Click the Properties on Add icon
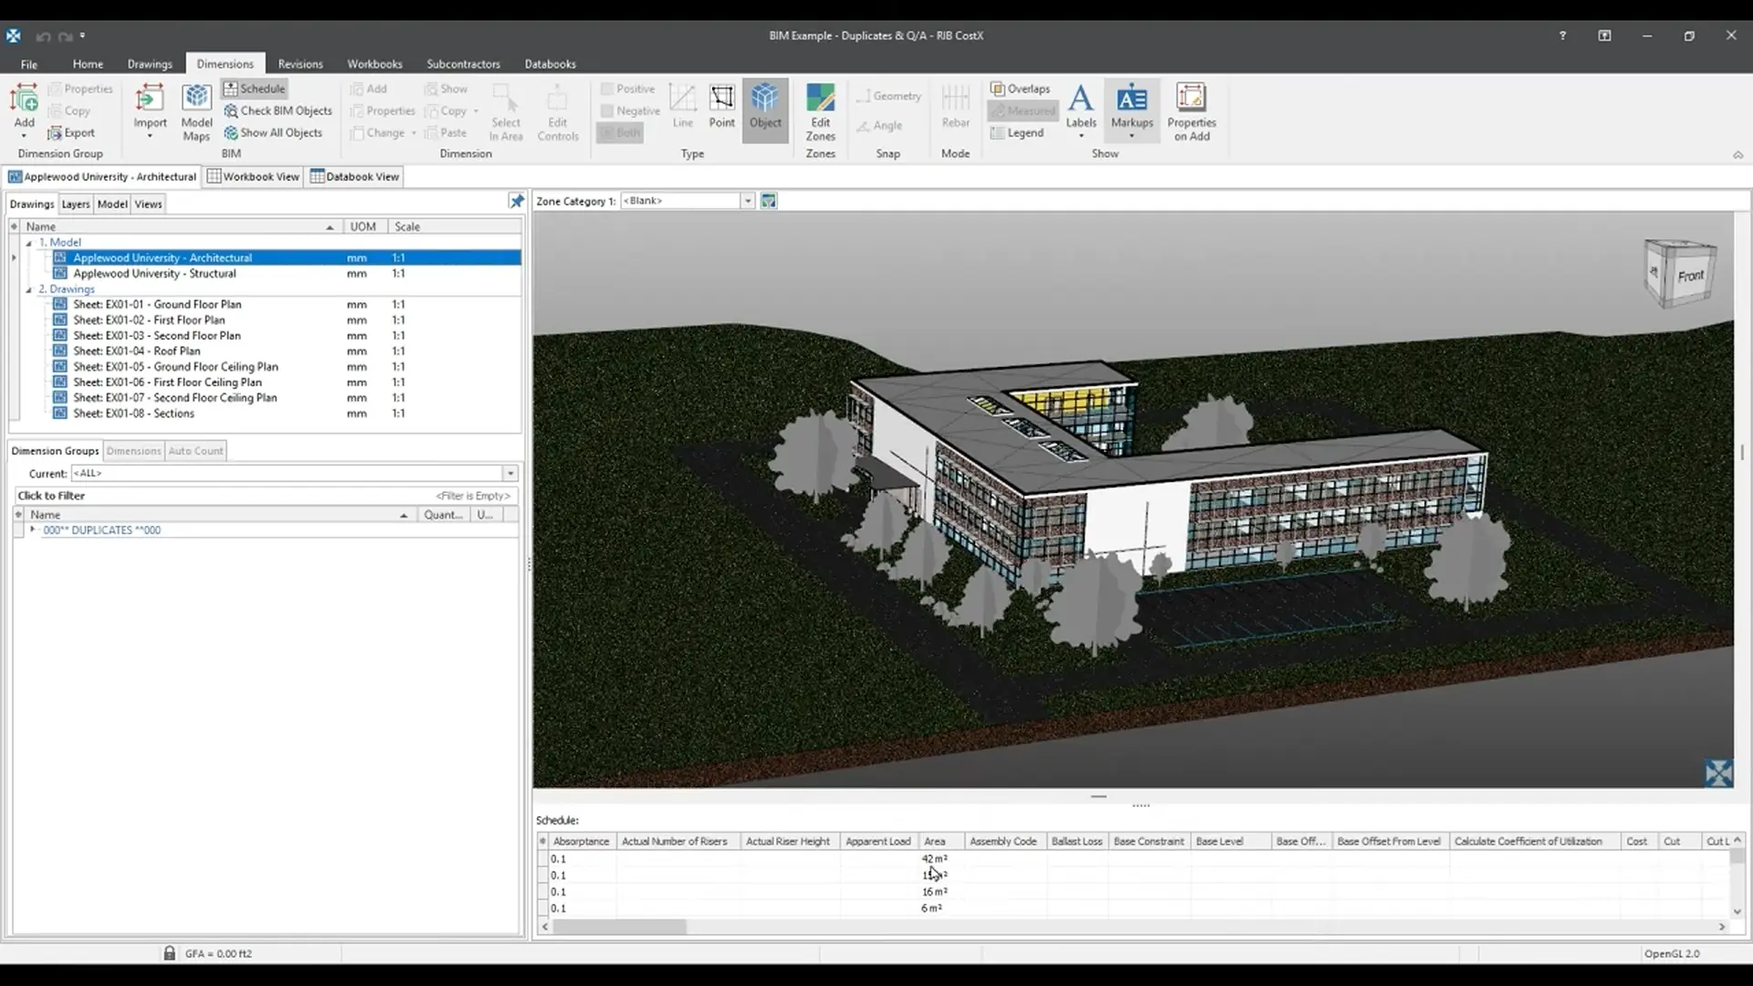1753x986 pixels. click(1191, 110)
